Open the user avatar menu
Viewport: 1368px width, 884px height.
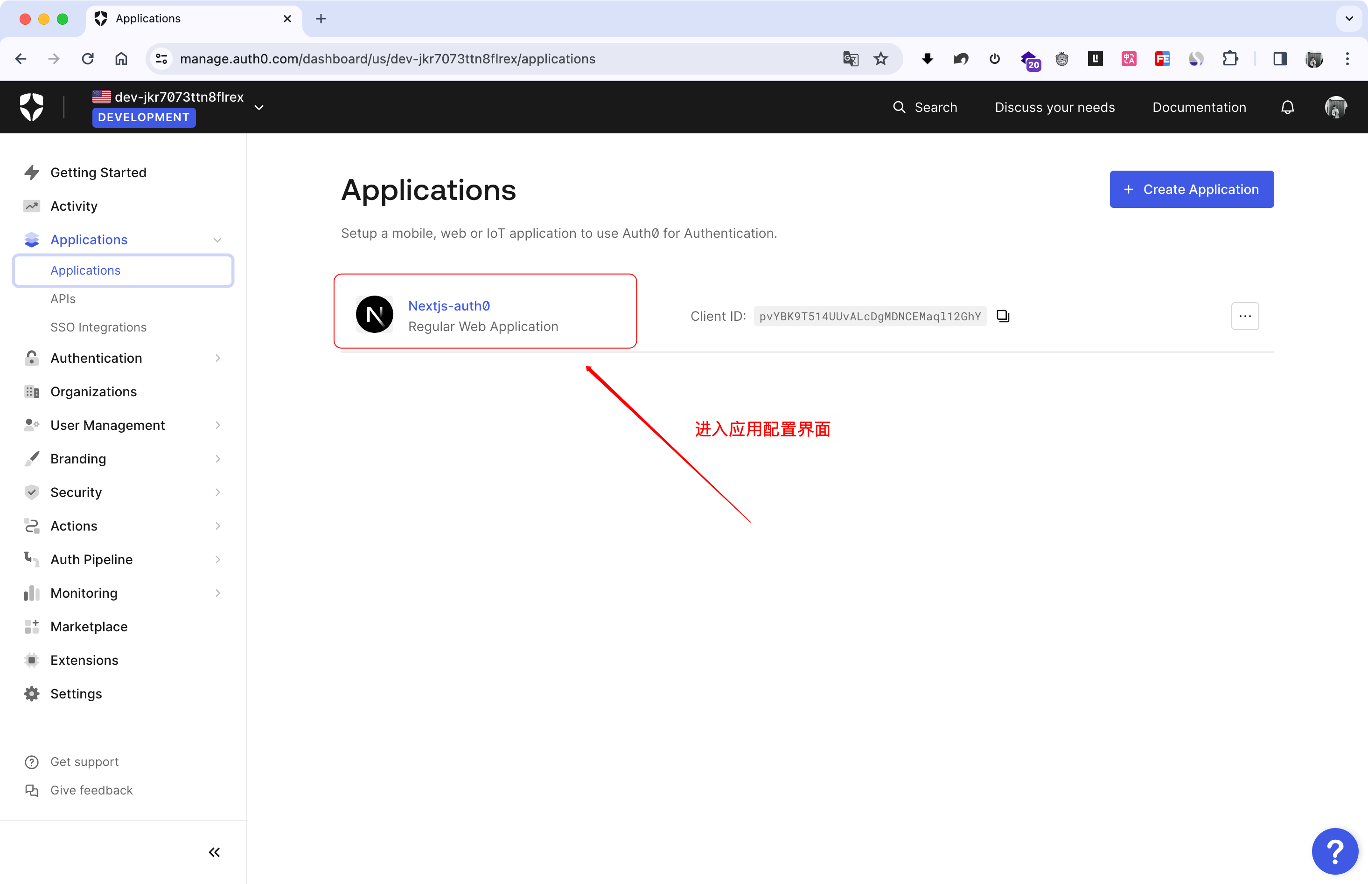pos(1336,107)
